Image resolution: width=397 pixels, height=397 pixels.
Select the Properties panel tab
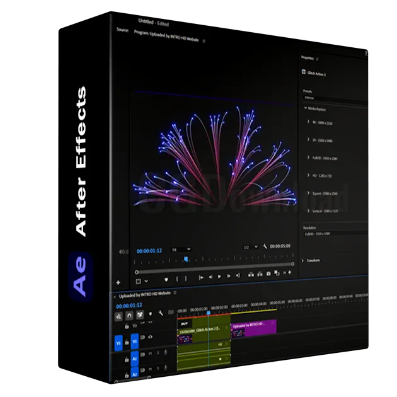pyautogui.click(x=308, y=58)
